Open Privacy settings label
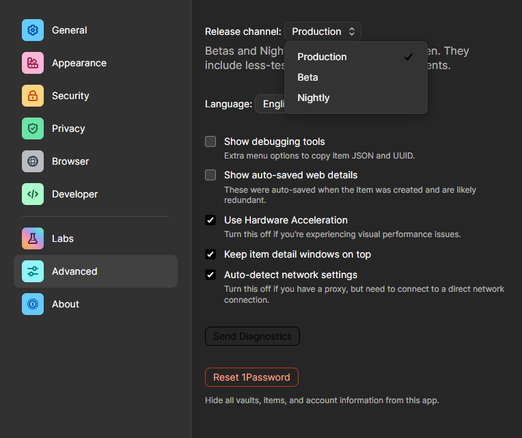Screen dimensions: 522x438 tap(68, 128)
